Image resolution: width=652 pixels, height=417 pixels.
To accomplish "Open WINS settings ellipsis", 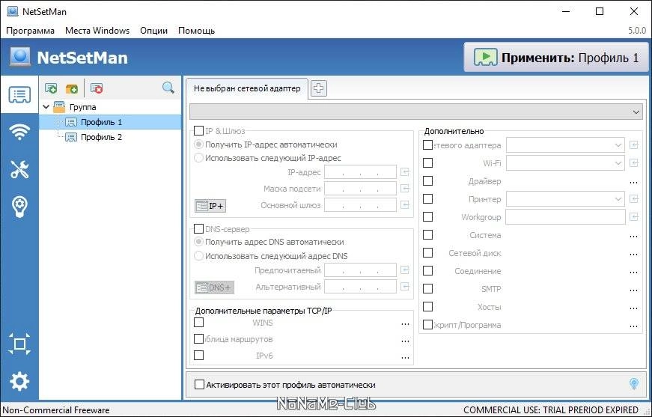I will [406, 324].
